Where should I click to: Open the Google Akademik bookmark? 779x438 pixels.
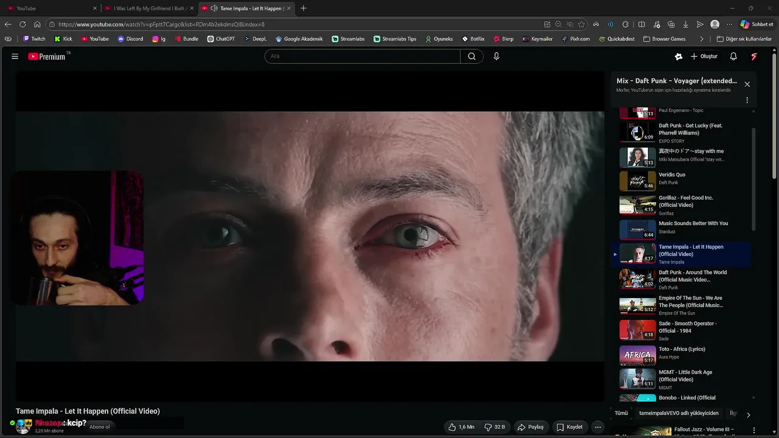[299, 39]
